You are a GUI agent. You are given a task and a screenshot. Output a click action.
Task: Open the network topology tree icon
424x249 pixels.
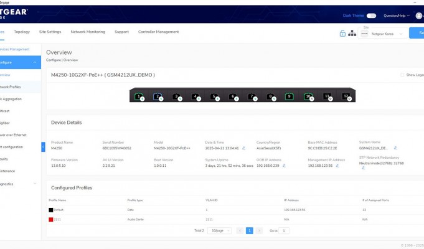[x=352, y=33]
